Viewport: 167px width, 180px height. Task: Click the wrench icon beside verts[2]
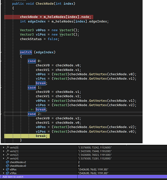pyautogui.click(x=8, y=155)
